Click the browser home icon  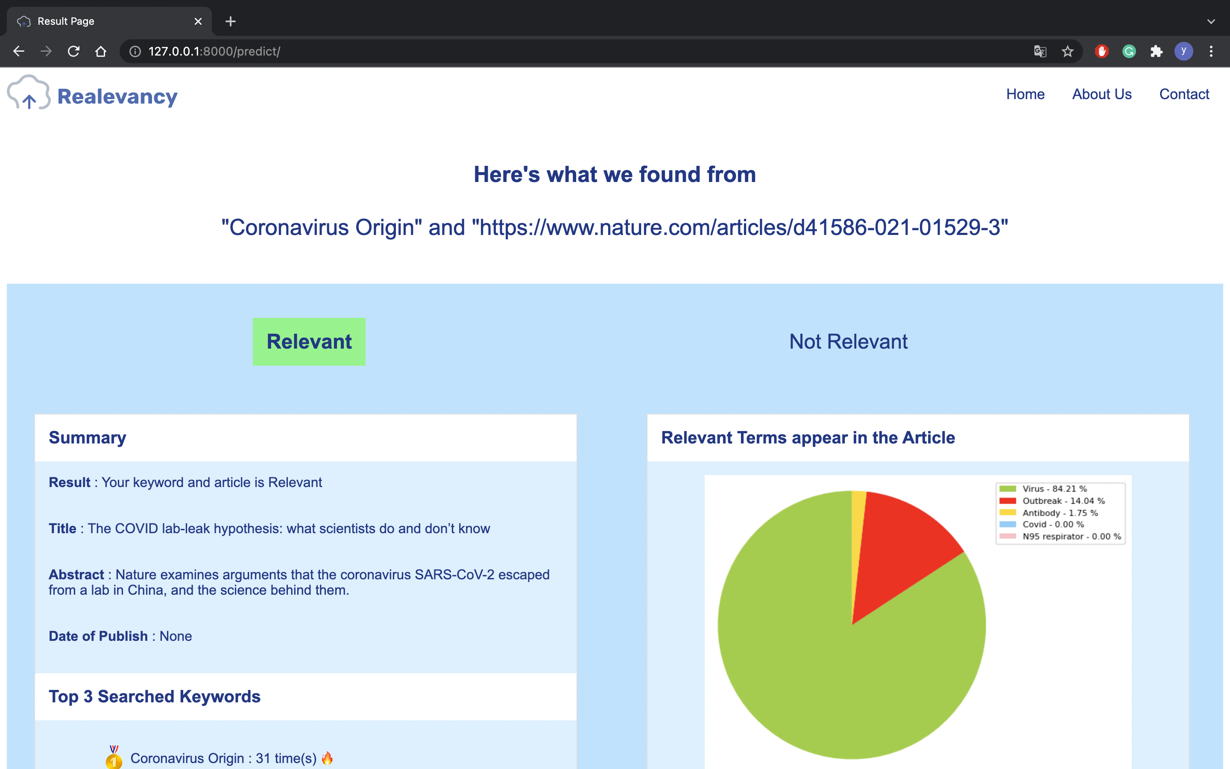click(x=101, y=51)
